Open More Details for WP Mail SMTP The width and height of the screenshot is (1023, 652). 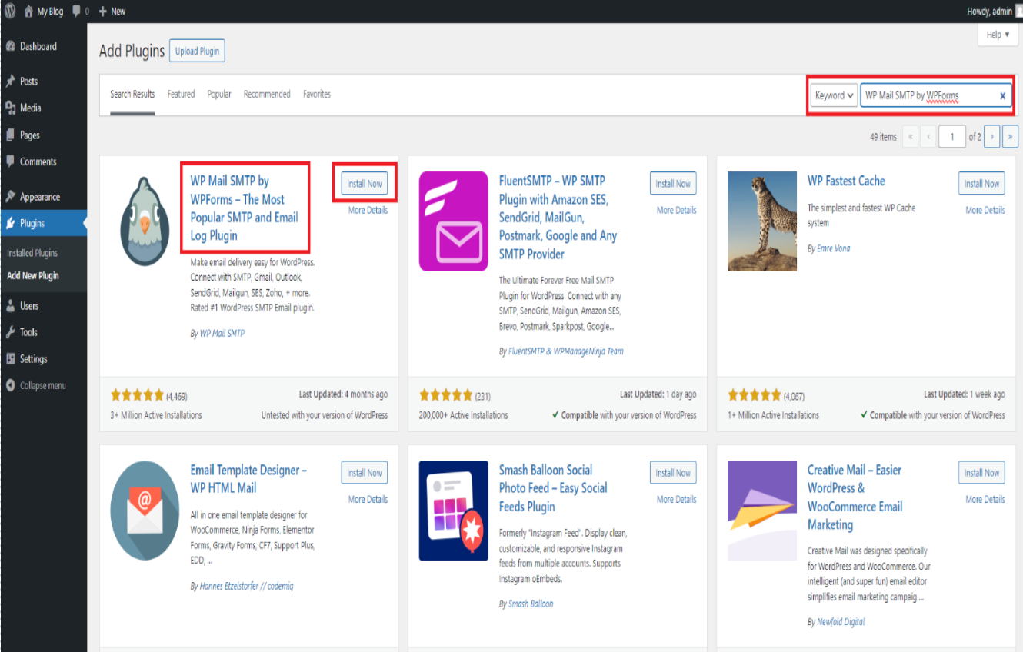click(368, 210)
